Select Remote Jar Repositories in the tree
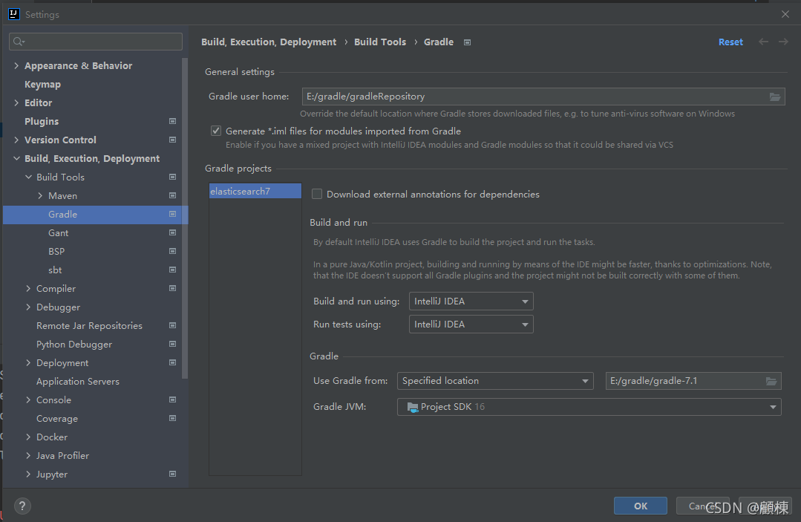This screenshot has width=801, height=522. [x=89, y=326]
